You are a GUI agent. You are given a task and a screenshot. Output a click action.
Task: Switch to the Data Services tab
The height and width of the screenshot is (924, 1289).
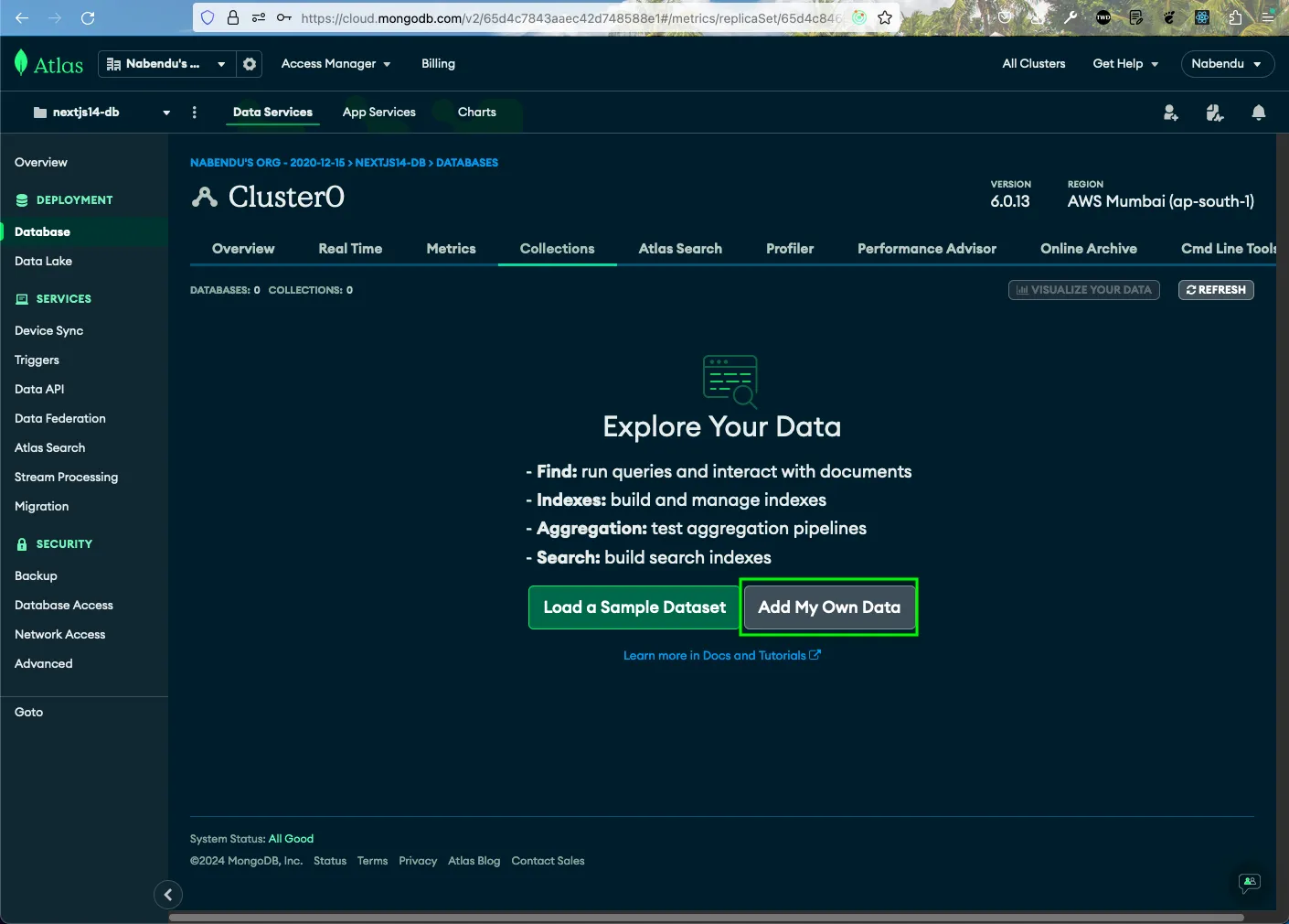[x=272, y=113]
